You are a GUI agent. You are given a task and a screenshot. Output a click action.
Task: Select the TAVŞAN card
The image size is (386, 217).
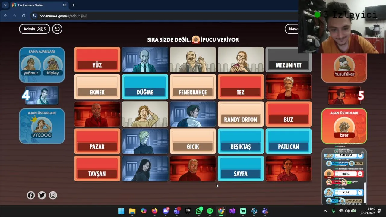(97, 168)
